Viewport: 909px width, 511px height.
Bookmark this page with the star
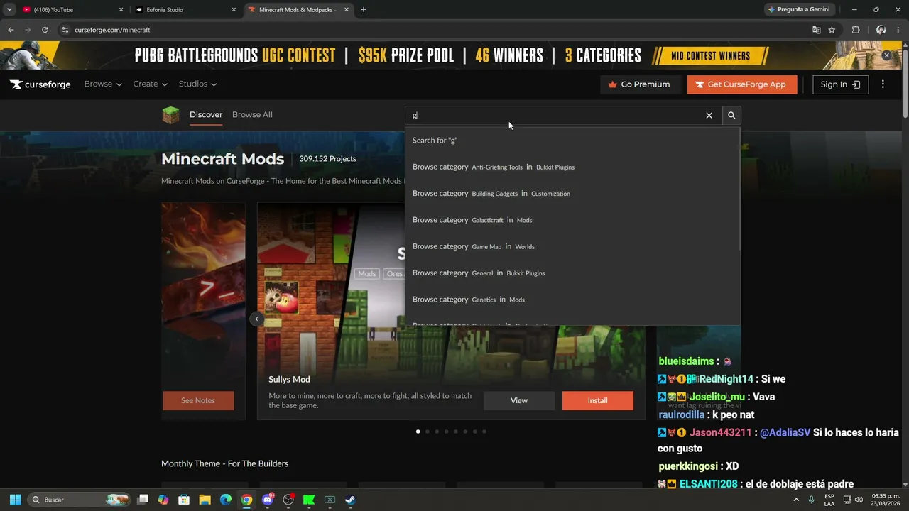[832, 30]
